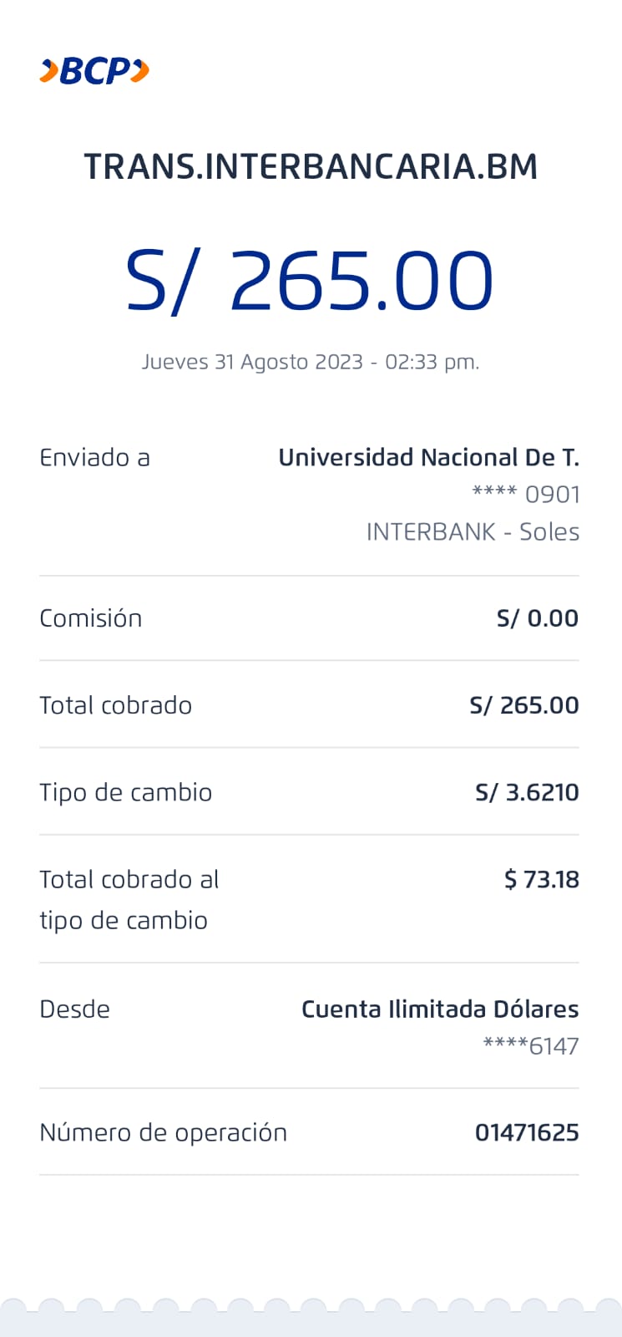Select source account ending 6147

tap(531, 1046)
